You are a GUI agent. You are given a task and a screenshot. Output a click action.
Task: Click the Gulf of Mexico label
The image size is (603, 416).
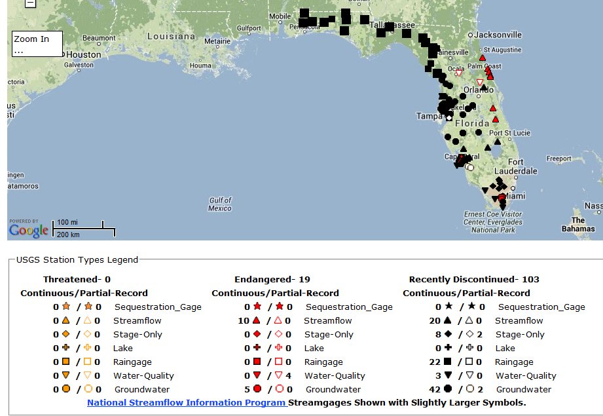point(220,204)
